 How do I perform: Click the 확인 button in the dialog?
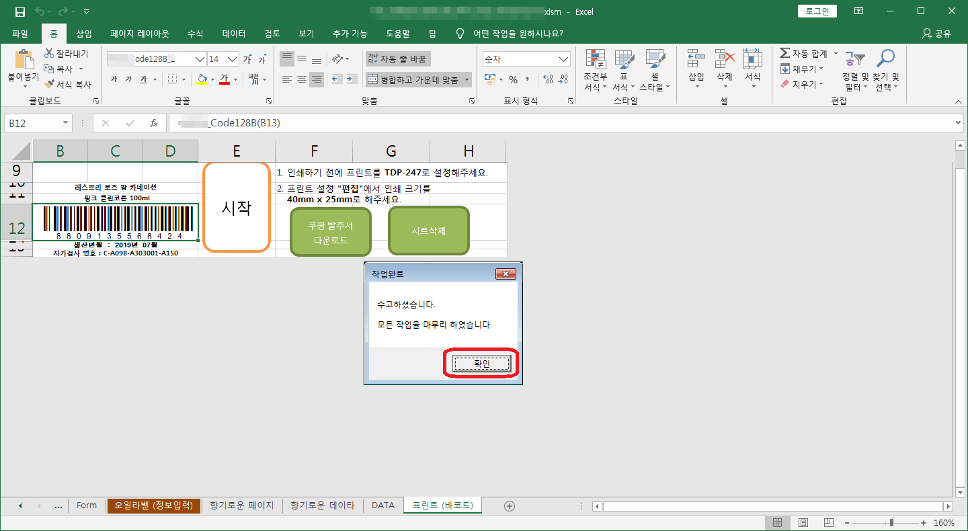(481, 364)
